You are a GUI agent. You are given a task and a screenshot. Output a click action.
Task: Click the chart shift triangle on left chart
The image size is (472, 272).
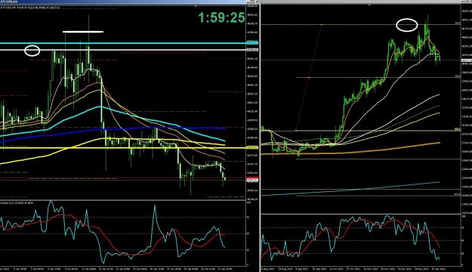click(196, 6)
